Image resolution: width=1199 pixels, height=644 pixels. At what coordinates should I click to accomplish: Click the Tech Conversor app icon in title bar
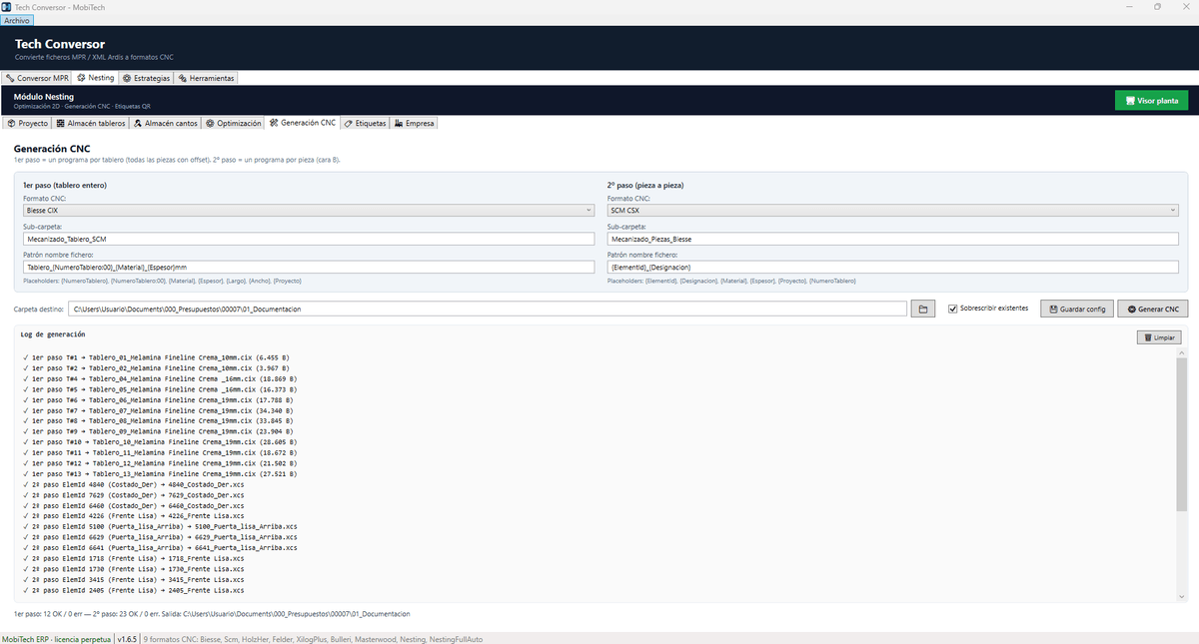pos(7,6)
